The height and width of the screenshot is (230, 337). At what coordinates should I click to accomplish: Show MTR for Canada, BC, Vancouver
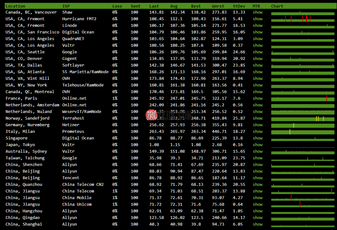pos(257,12)
